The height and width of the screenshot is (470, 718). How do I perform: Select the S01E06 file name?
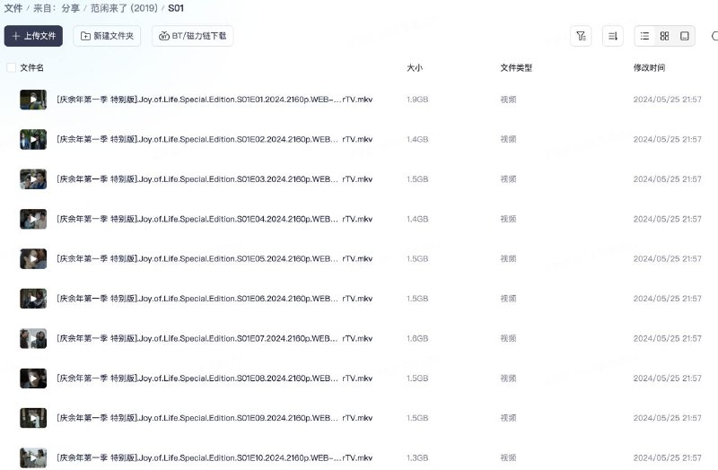pos(215,299)
